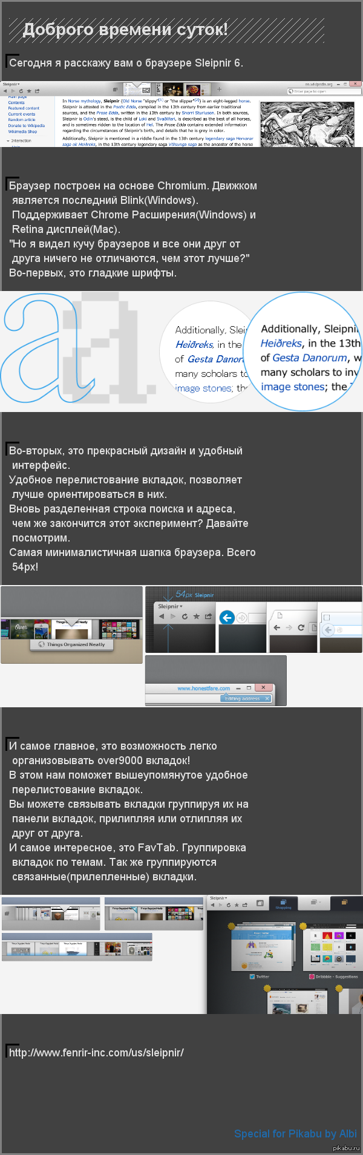Screen dimensions: 363x1155
Task: Click the back arrow in the FavTab toolbar
Action: (212, 905)
